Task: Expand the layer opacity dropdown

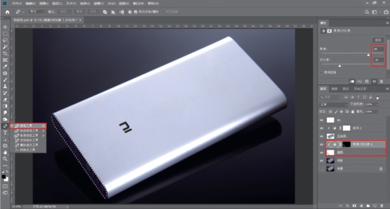Action: [377, 104]
